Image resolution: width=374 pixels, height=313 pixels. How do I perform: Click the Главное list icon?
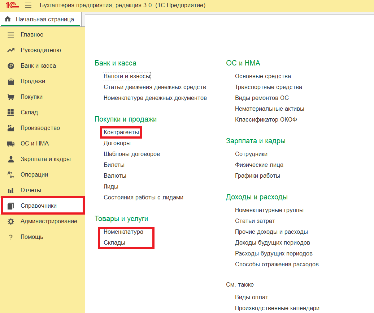click(x=11, y=35)
